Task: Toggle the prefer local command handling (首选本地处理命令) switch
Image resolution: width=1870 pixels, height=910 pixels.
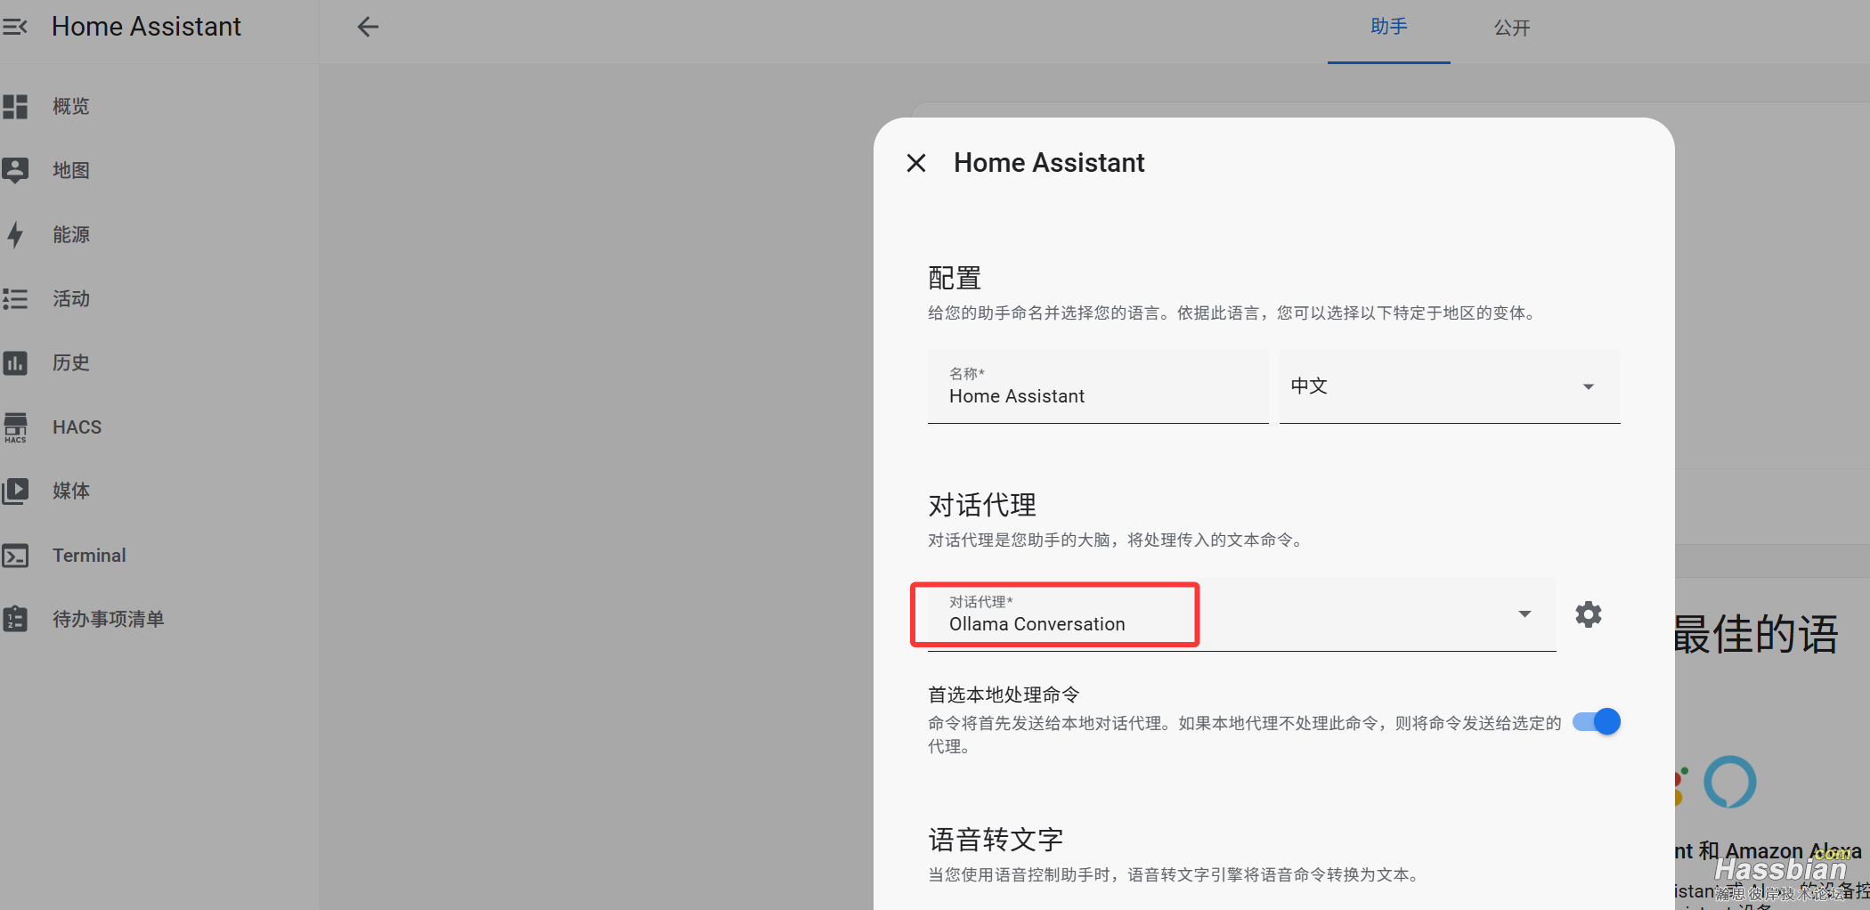Action: (1596, 721)
